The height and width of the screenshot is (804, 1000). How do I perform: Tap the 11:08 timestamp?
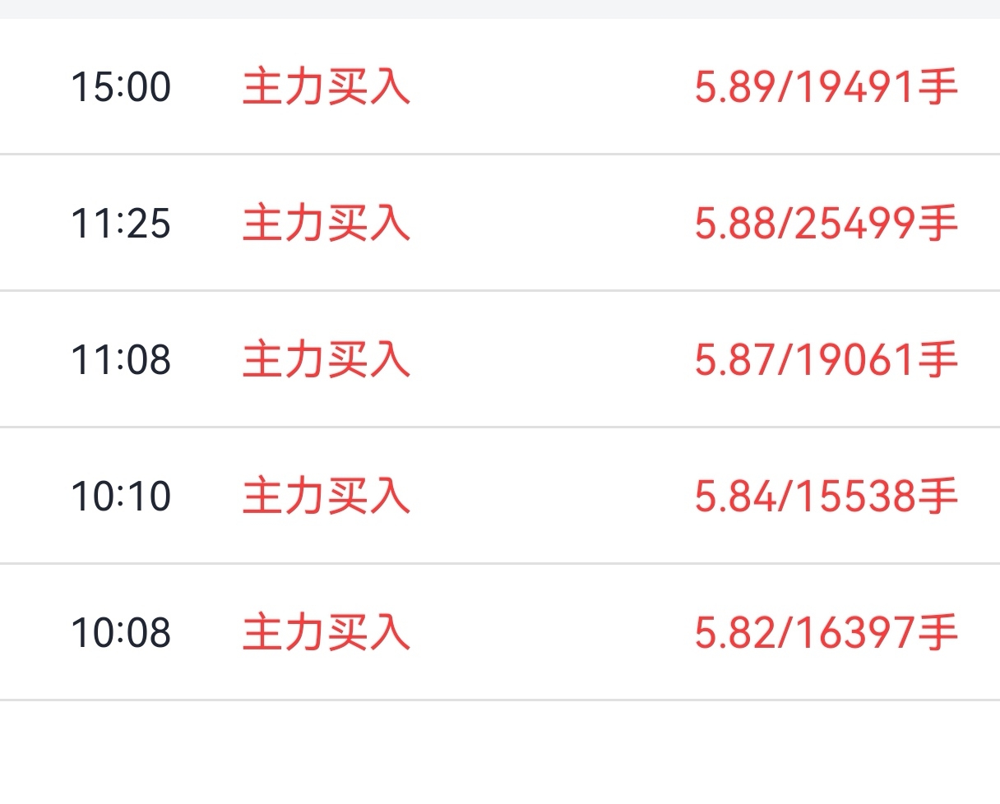pos(121,360)
